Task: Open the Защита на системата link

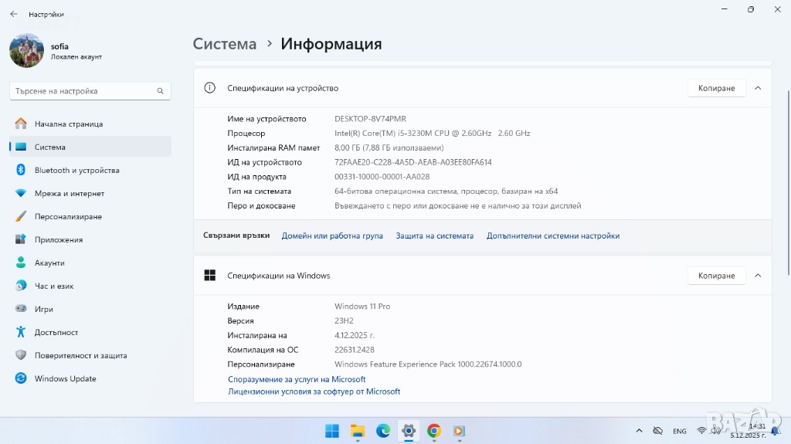Action: pyautogui.click(x=434, y=236)
